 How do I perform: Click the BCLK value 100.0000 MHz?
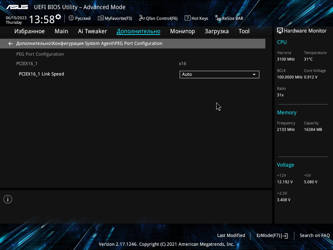click(290, 77)
